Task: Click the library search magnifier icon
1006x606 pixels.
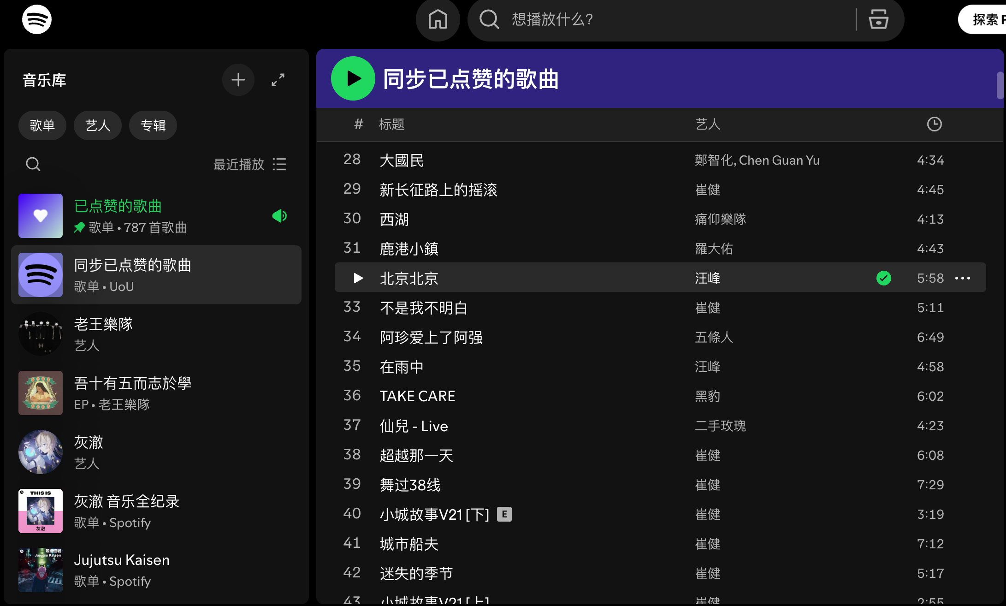Action: [x=33, y=164]
